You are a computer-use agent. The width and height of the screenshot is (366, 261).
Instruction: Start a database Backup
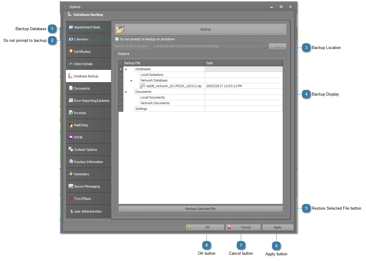pos(201,29)
